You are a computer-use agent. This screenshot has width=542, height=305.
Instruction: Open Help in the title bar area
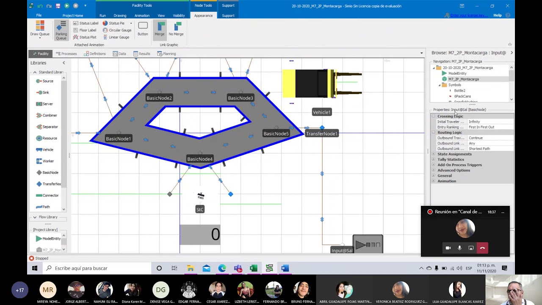498,15
